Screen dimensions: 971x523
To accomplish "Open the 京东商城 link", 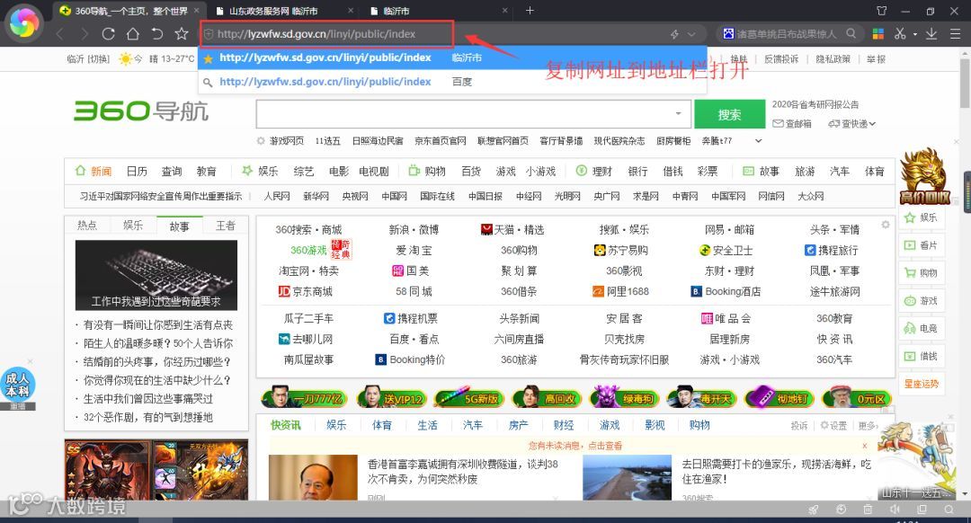I will click(x=306, y=291).
